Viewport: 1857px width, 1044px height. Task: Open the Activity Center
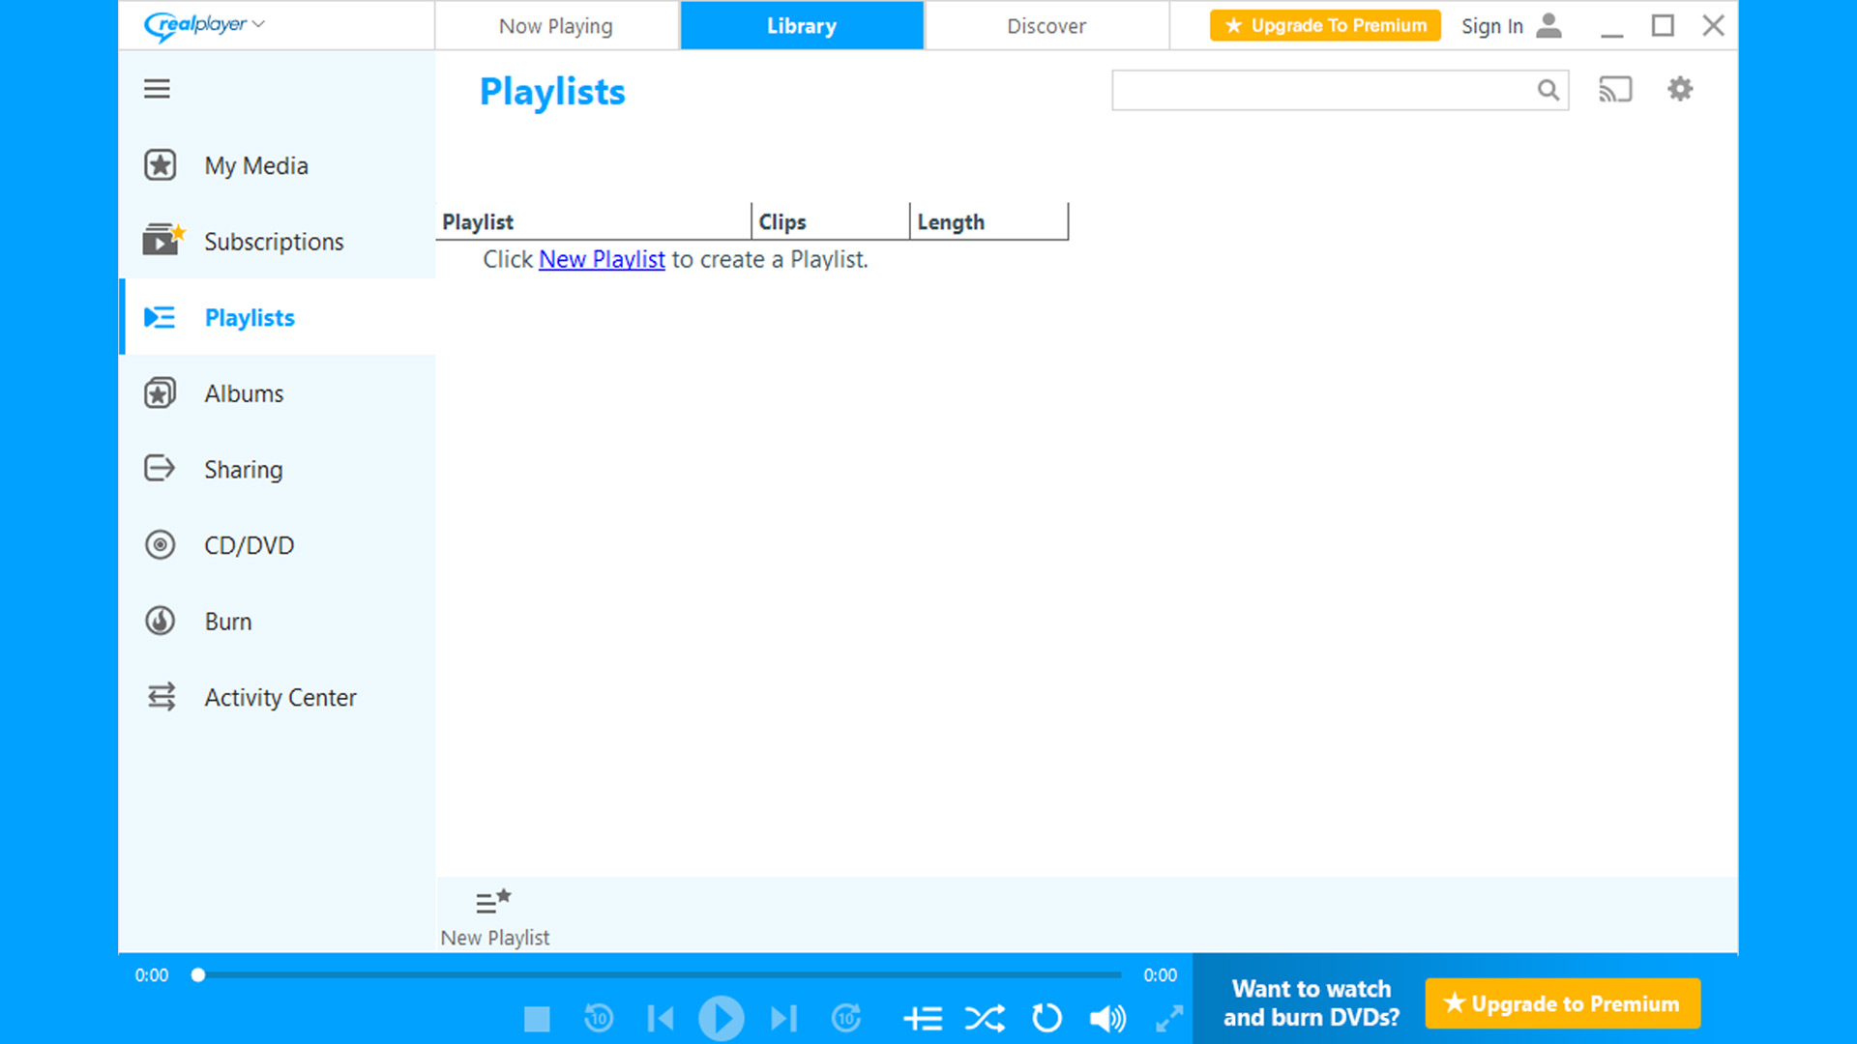pyautogui.click(x=277, y=697)
